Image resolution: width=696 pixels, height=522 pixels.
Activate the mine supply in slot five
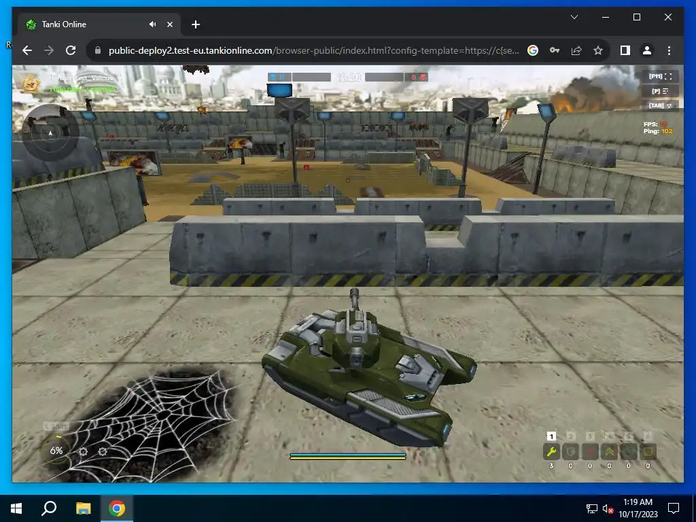(629, 452)
